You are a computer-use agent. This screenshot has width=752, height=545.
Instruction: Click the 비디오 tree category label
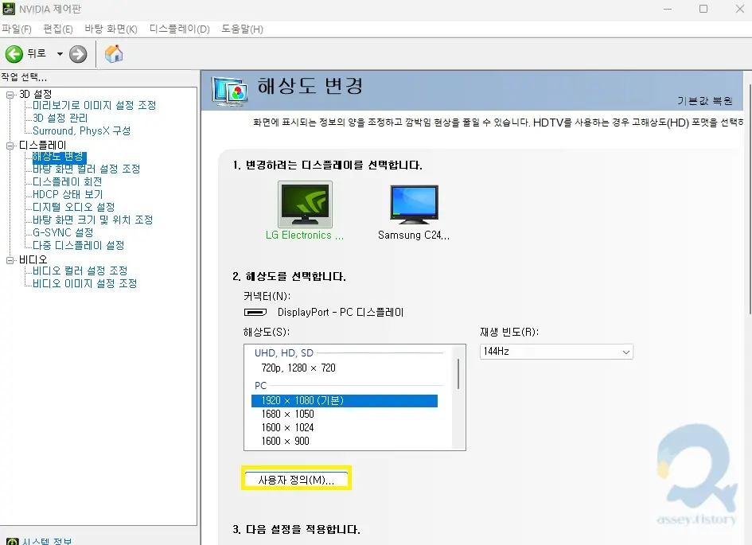pyautogui.click(x=33, y=260)
